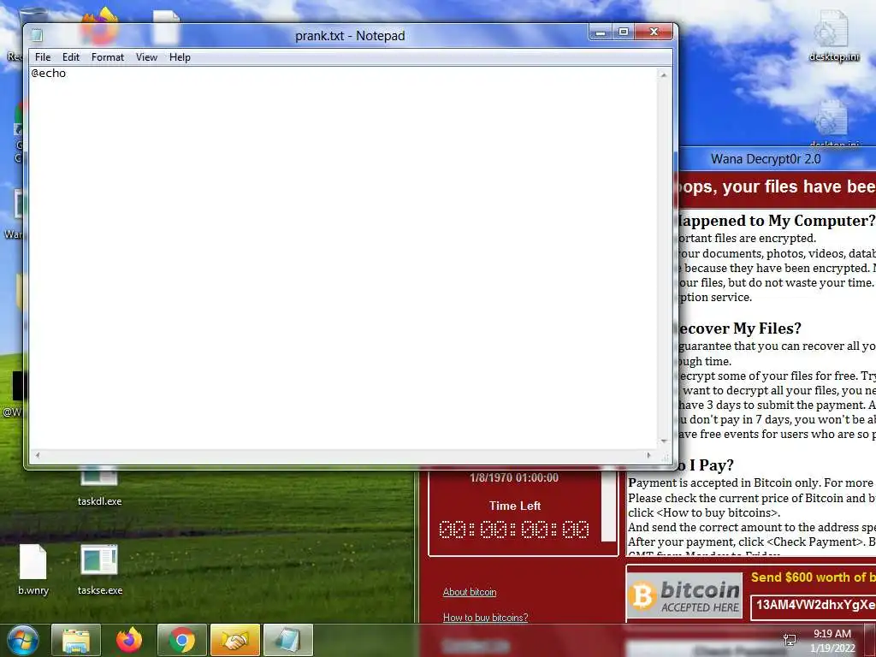Open the Edit menu in Notepad

point(70,57)
